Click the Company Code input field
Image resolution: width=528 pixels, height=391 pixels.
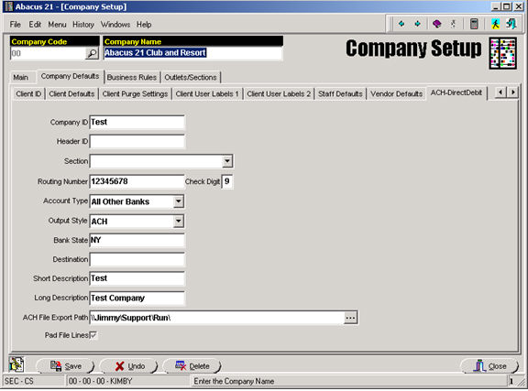pyautogui.click(x=49, y=53)
